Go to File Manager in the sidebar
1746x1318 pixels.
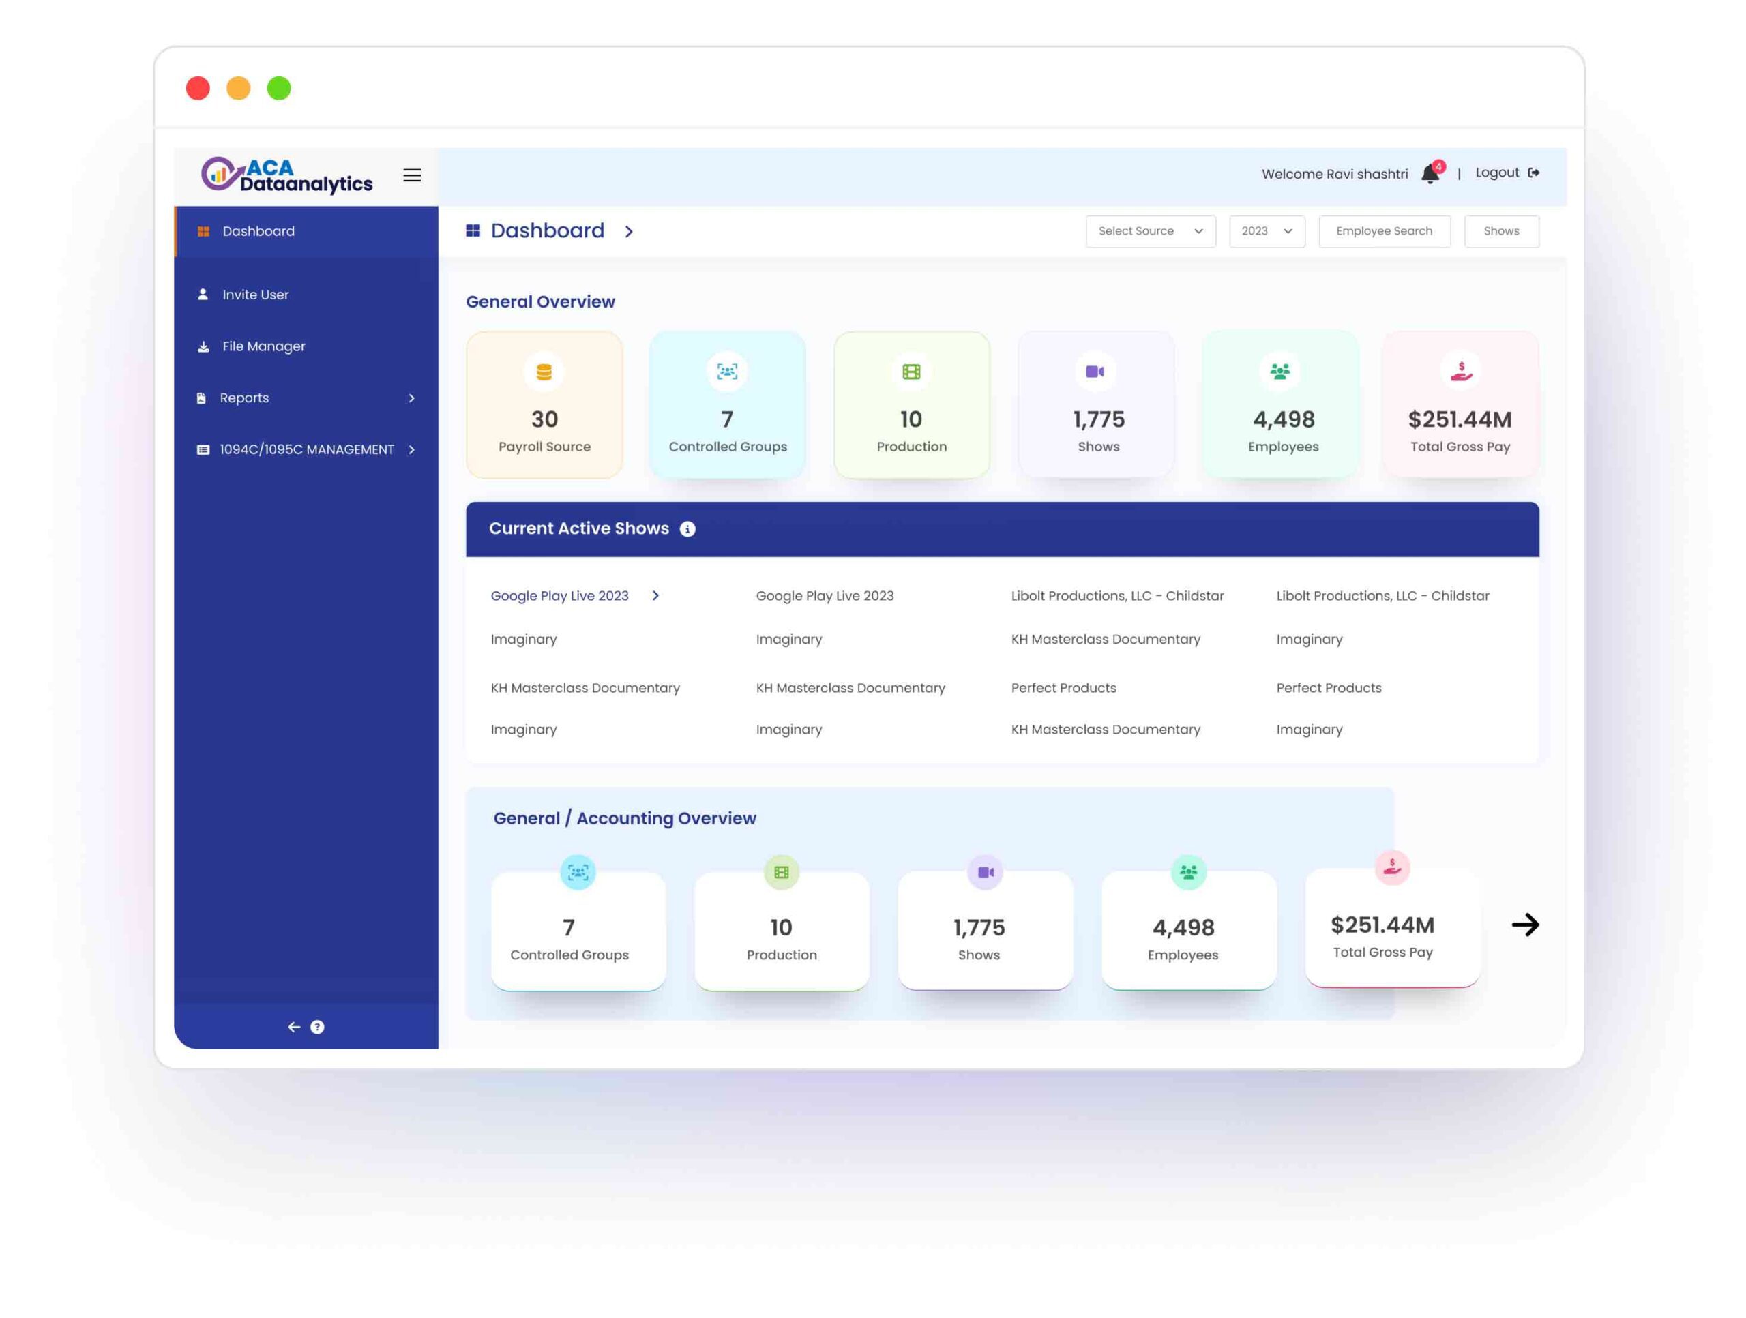tap(263, 346)
